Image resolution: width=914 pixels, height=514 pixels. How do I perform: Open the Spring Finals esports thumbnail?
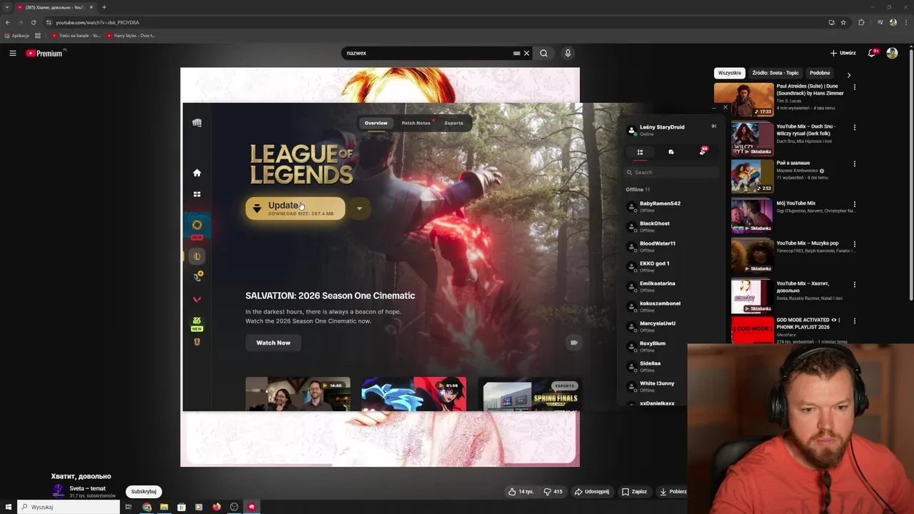[x=530, y=394]
